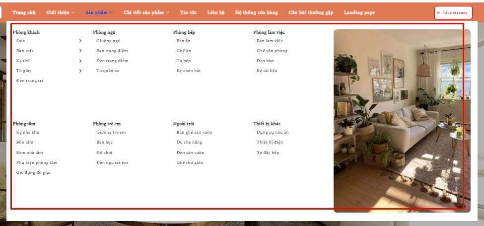Select Bàn sofa menu item
The height and width of the screenshot is (226, 484).
click(25, 51)
